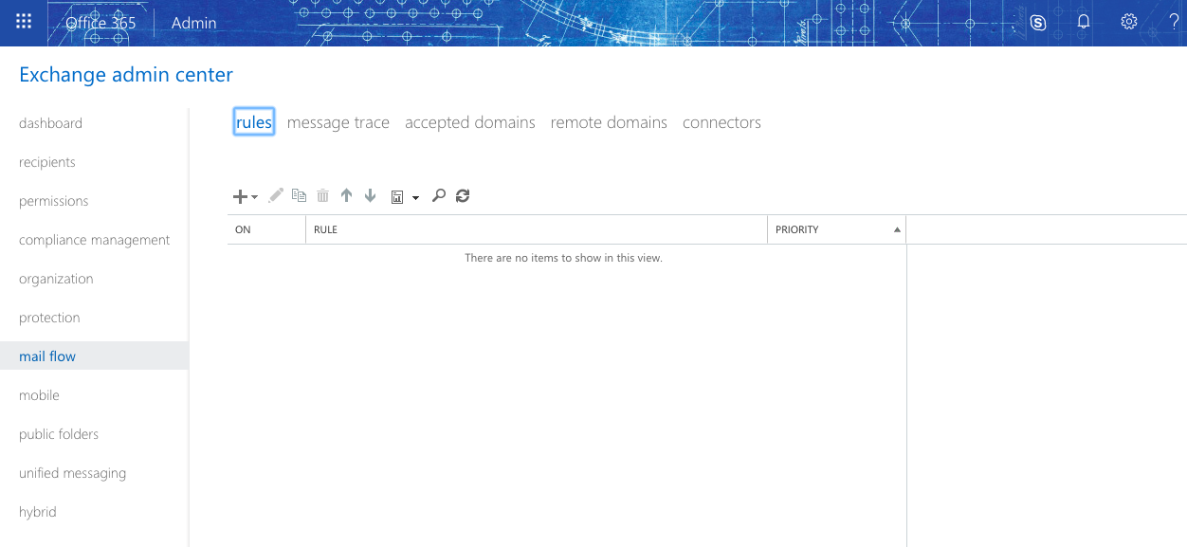Open permissions in the sidebar
This screenshot has width=1187, height=547.
54,201
